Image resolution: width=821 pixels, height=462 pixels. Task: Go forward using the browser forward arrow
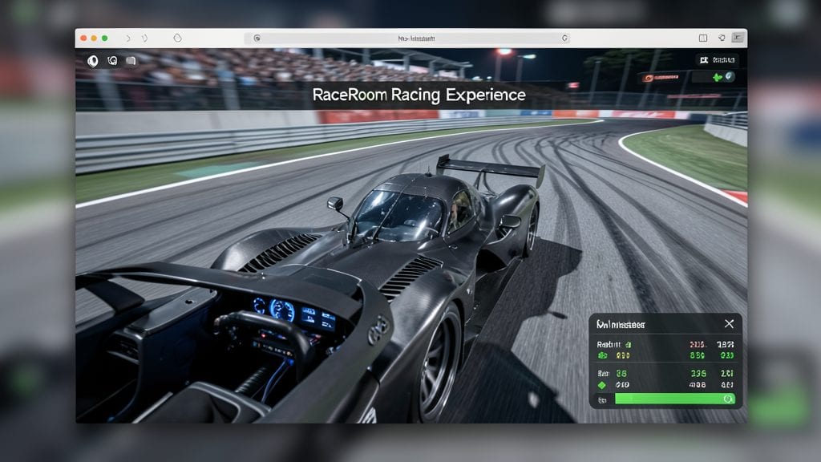click(x=144, y=38)
